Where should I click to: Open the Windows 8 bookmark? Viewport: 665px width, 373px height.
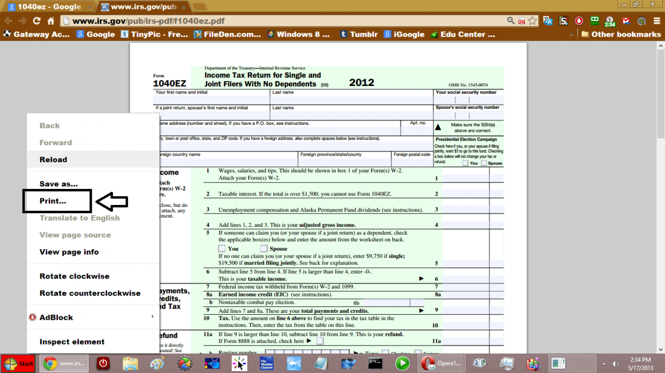click(x=298, y=34)
